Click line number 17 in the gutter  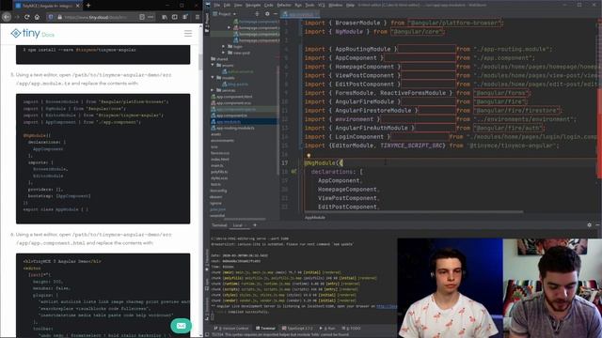click(284, 162)
